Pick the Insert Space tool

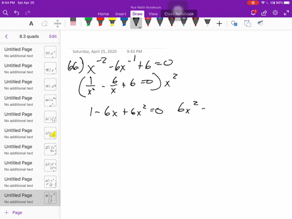tap(58, 24)
